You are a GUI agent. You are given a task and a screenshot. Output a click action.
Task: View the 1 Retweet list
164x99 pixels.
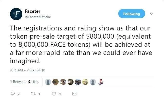coord(18,82)
